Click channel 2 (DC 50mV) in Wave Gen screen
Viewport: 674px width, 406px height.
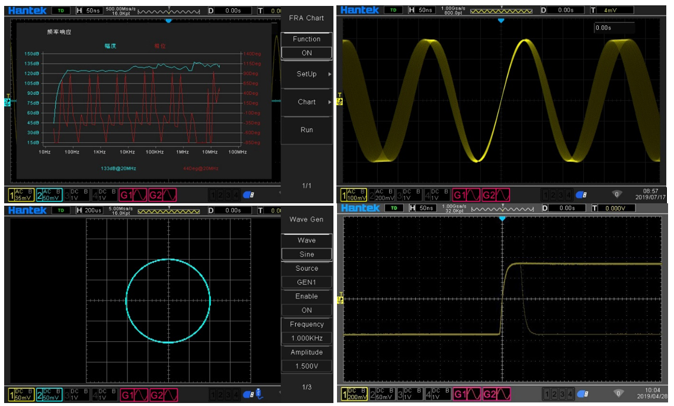coord(49,395)
